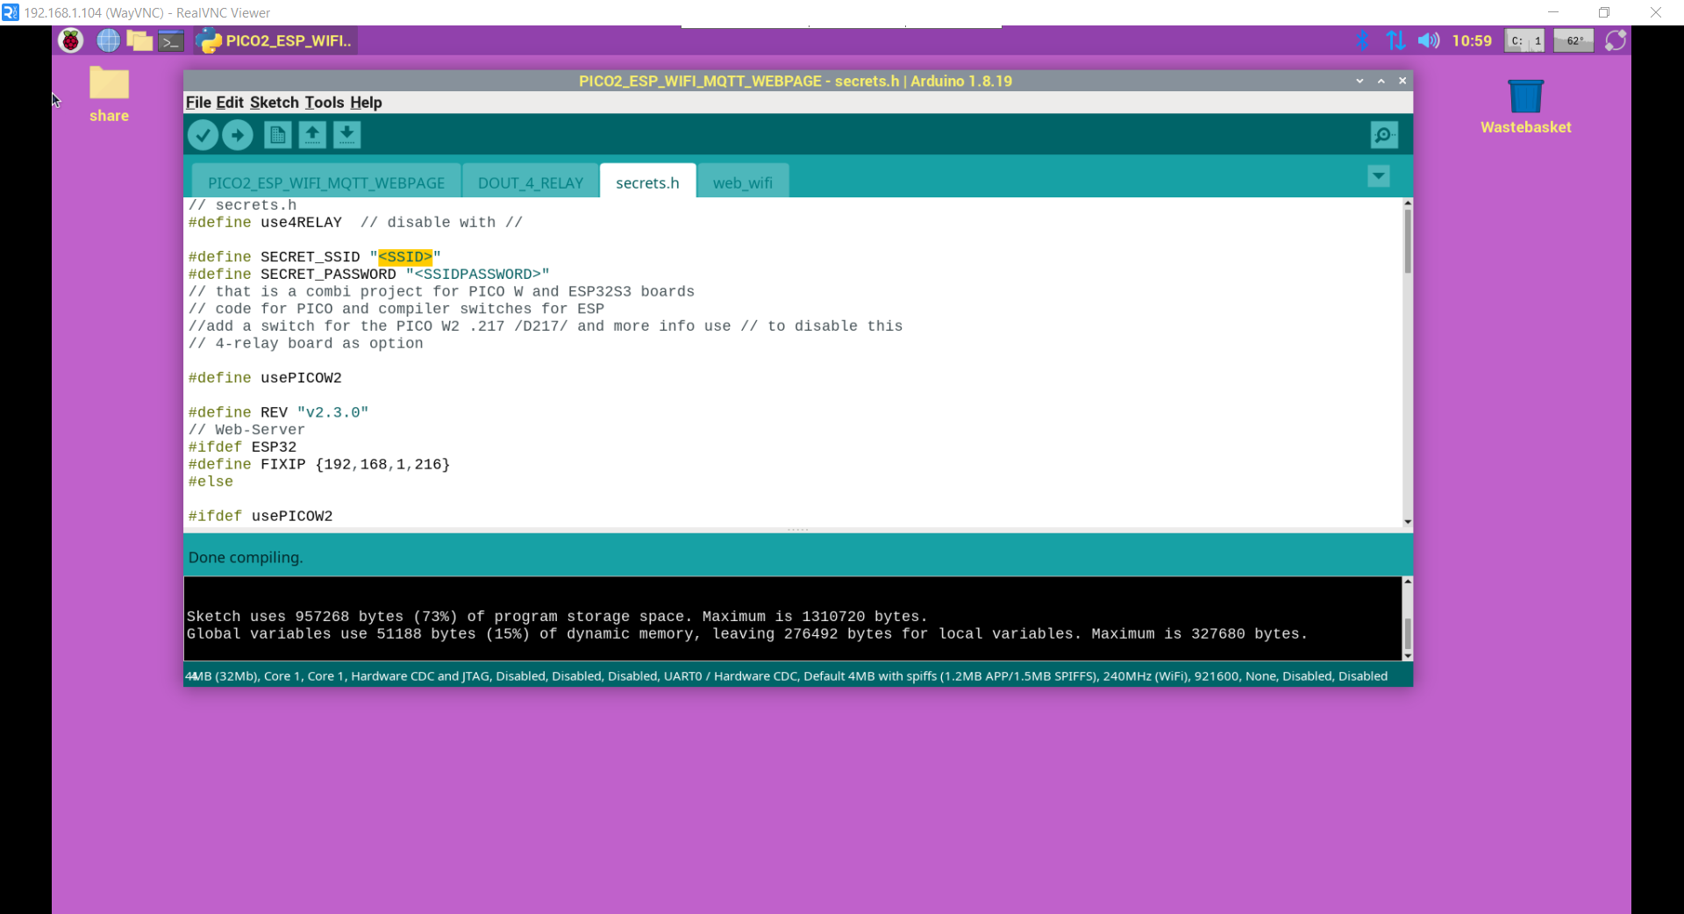Click the "<SSIDPASSWORD>" string in code
This screenshot has height=914, width=1684.
coord(477,275)
